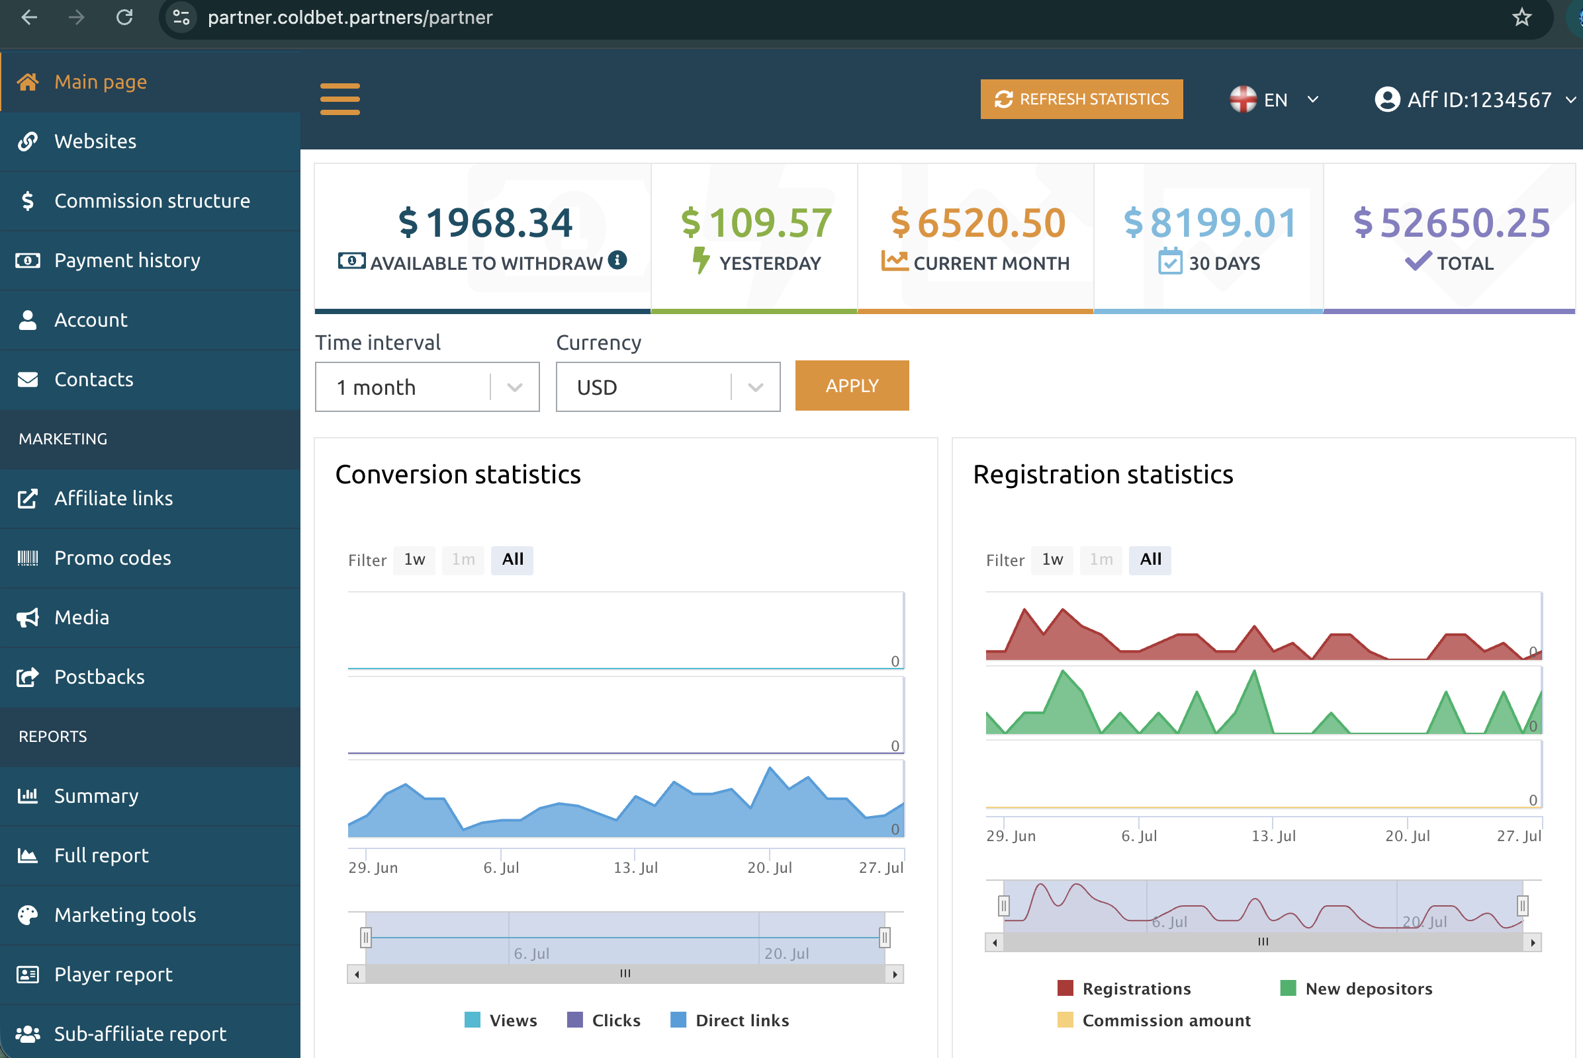Open the Time interval 1 month dropdown
The width and height of the screenshot is (1583, 1058).
coord(428,387)
